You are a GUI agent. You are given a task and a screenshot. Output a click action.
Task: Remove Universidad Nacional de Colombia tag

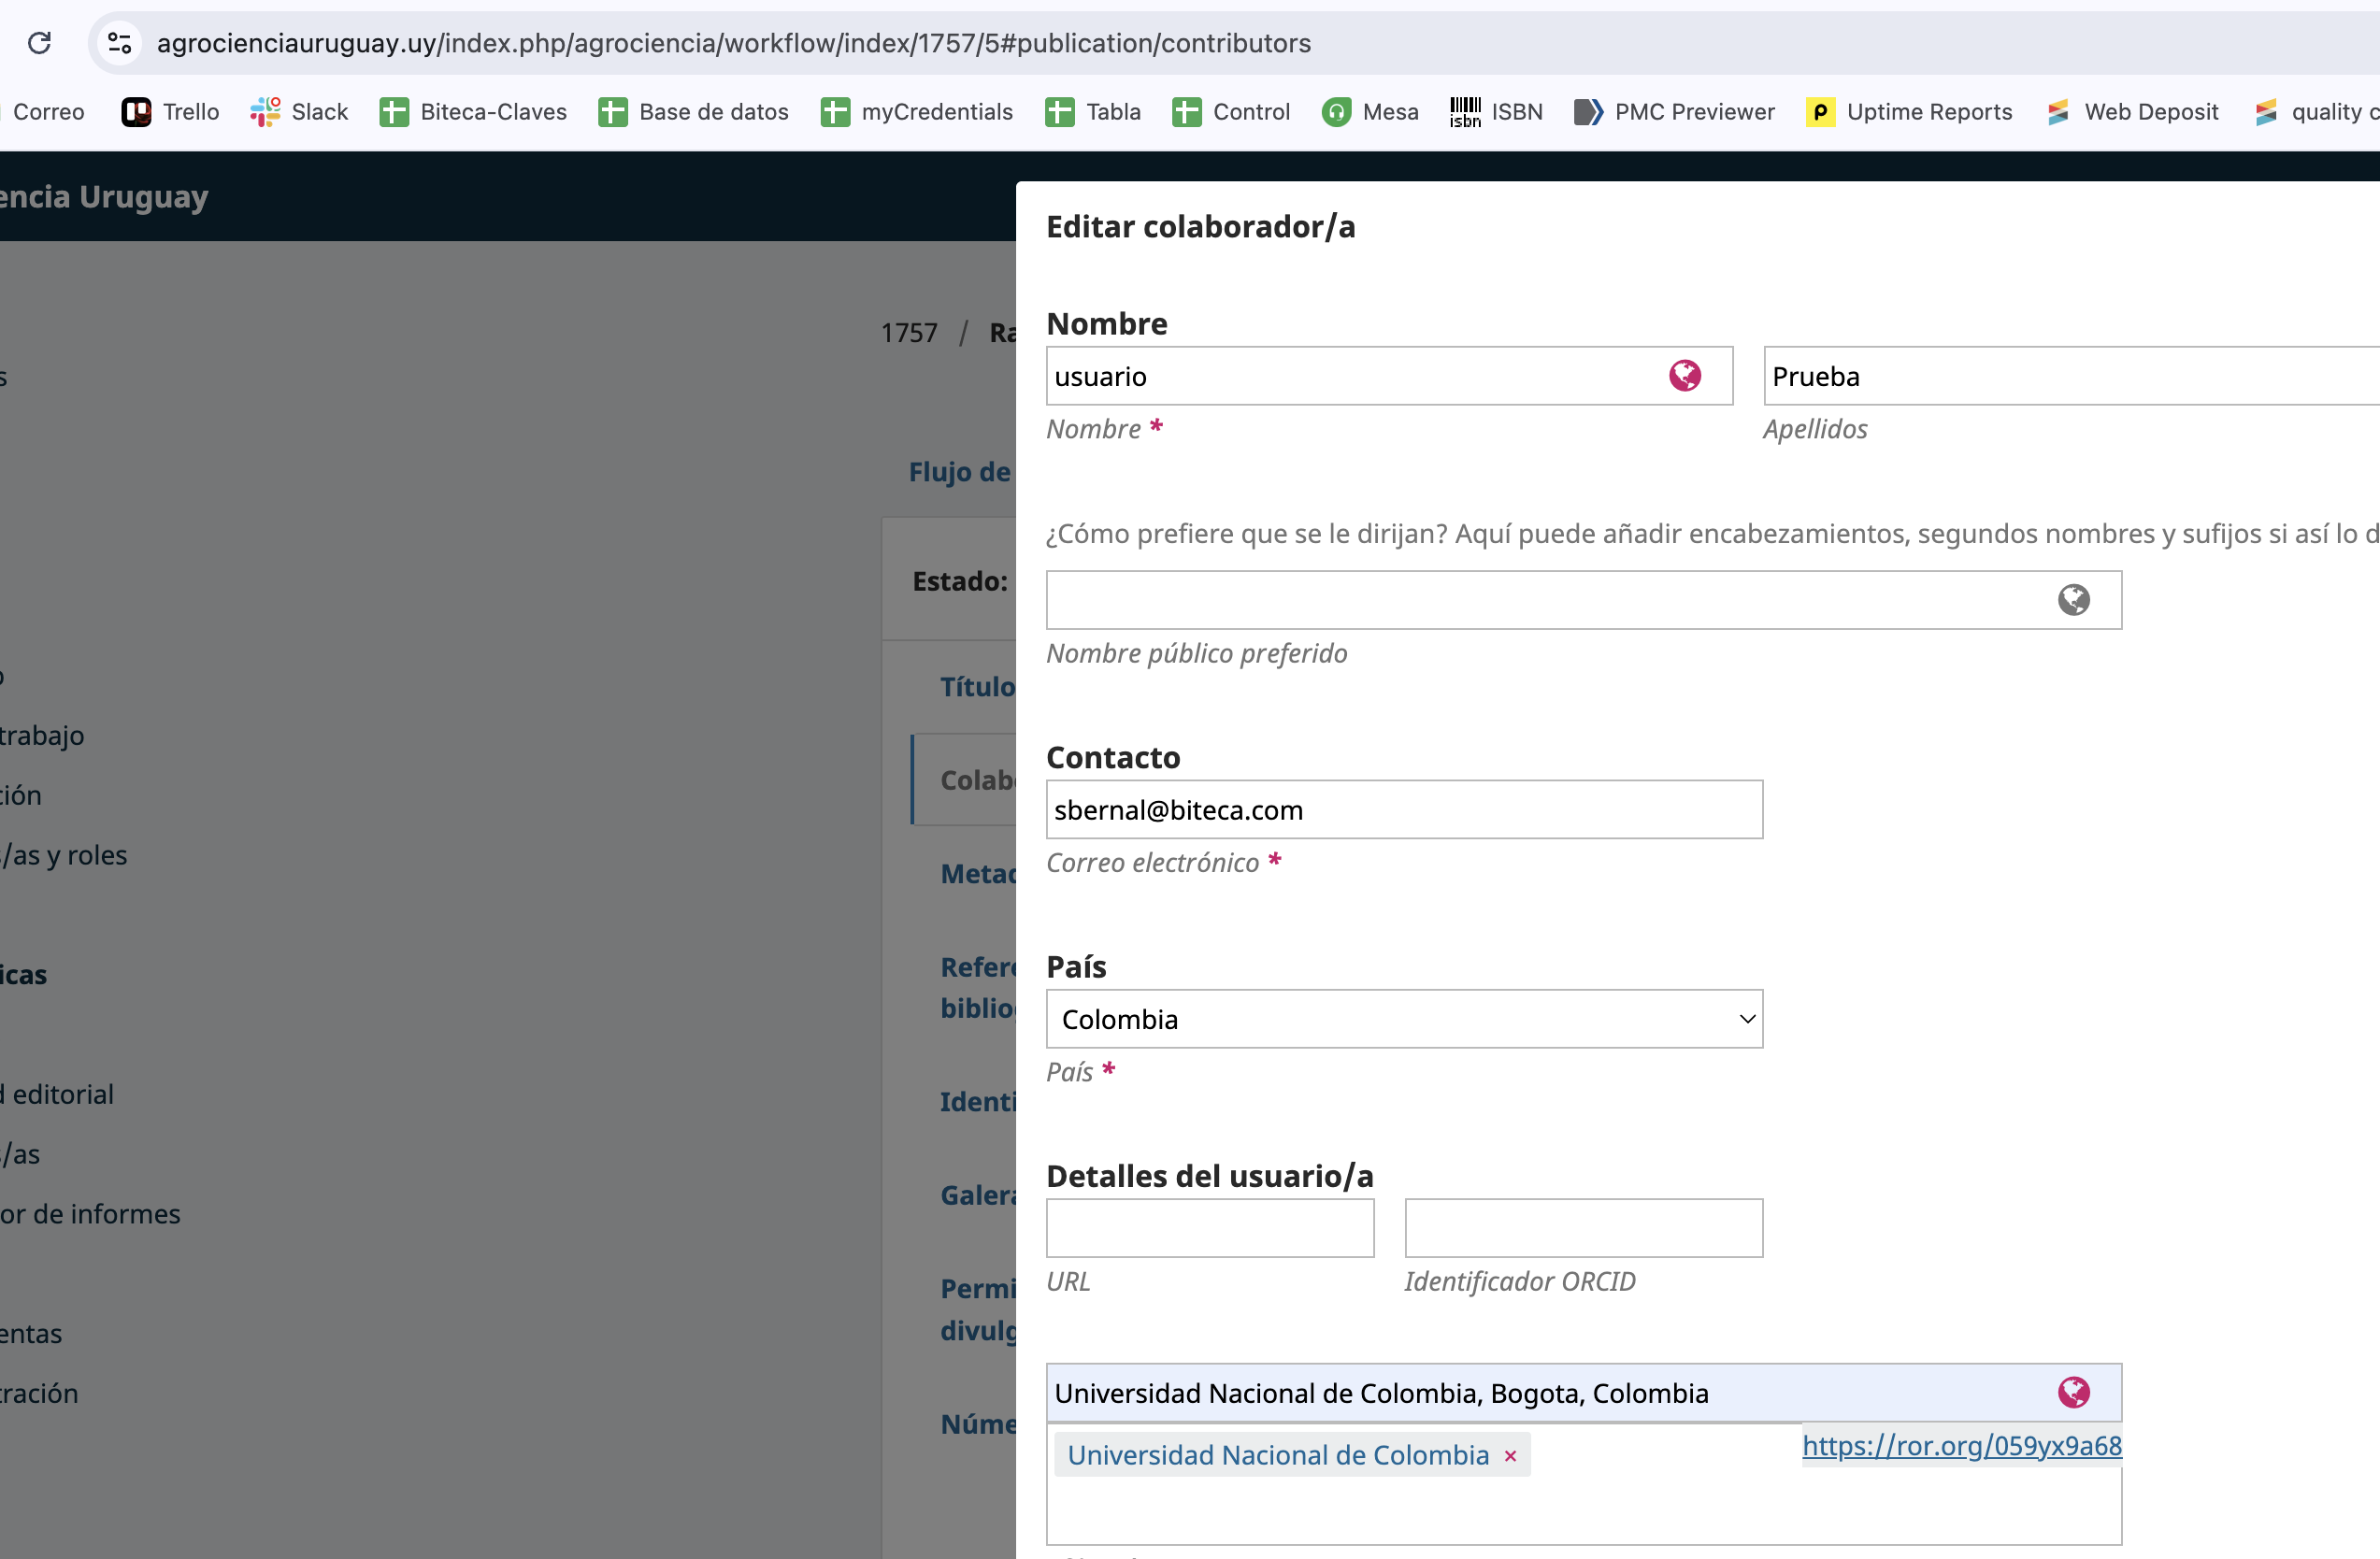point(1510,1456)
